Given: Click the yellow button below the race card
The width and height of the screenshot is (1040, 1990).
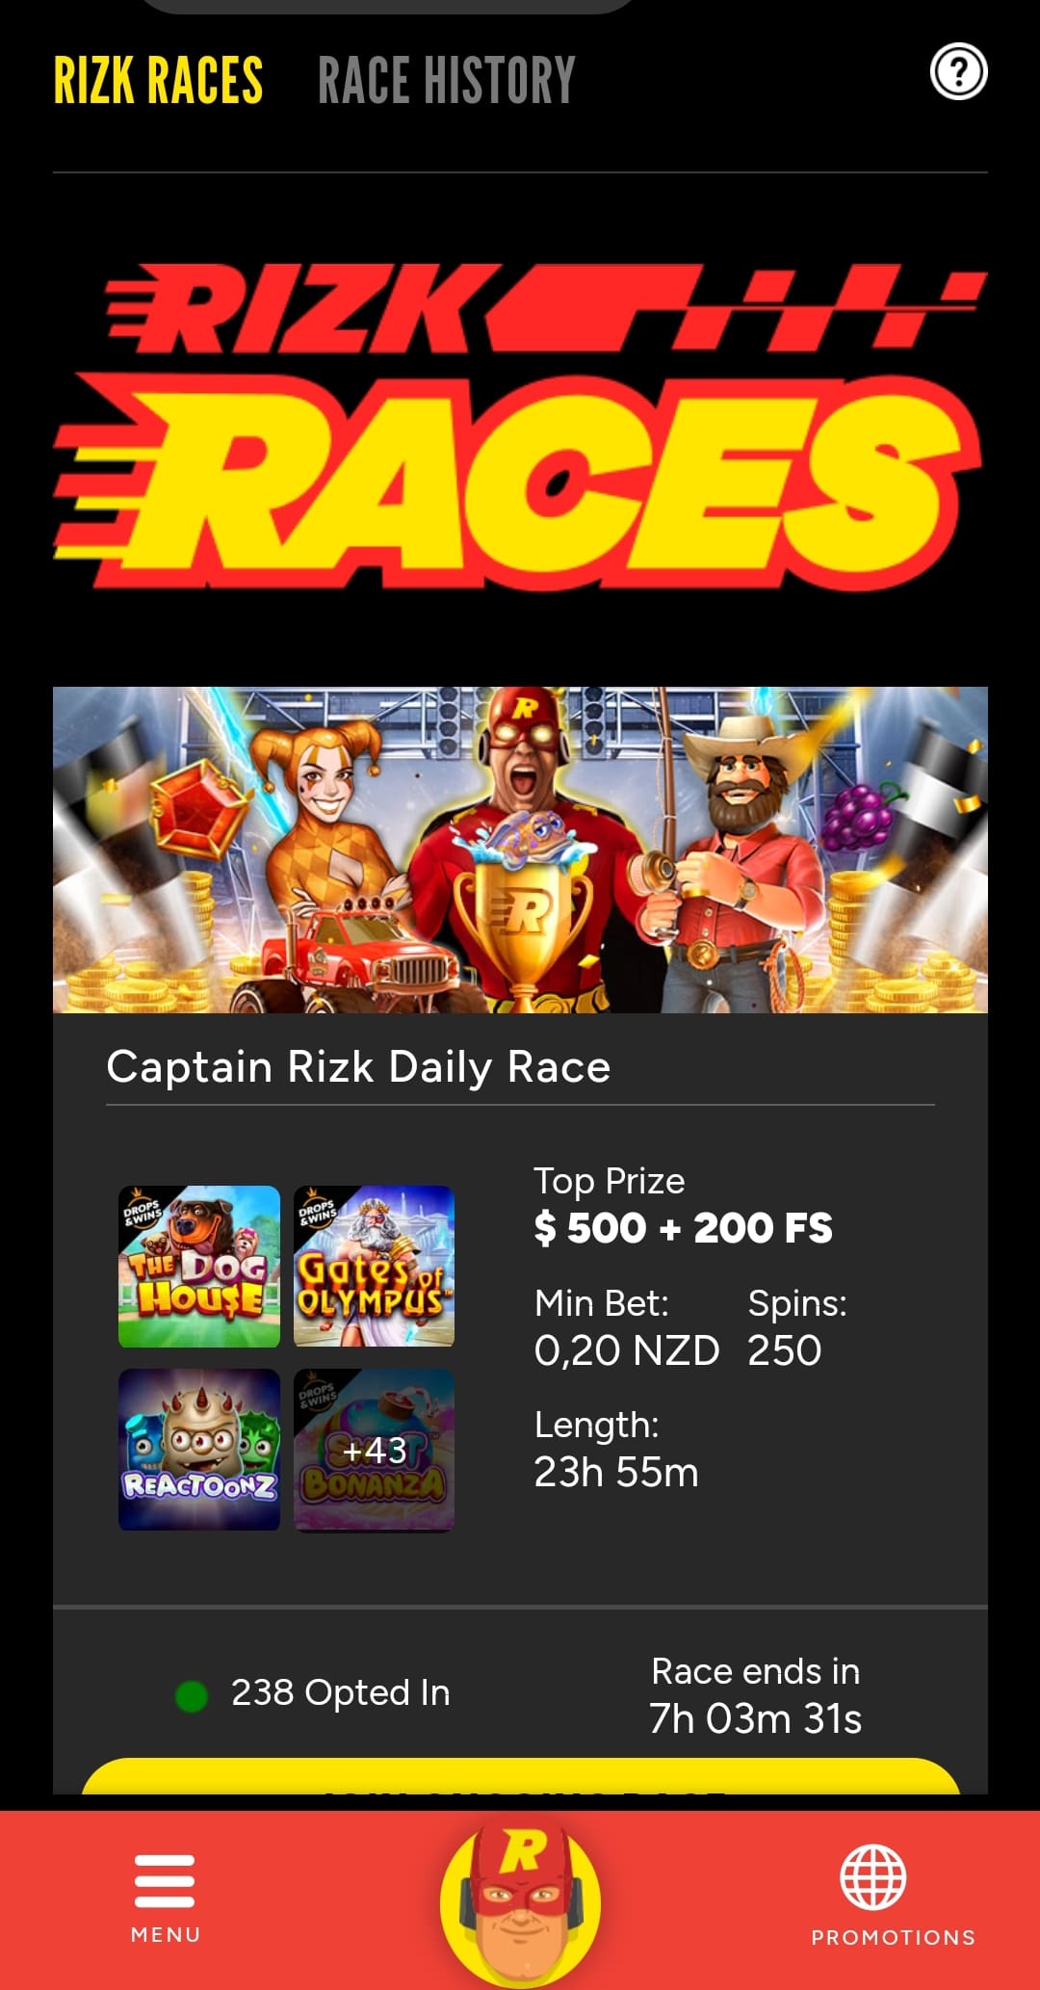Looking at the screenshot, I should pos(520,1778).
